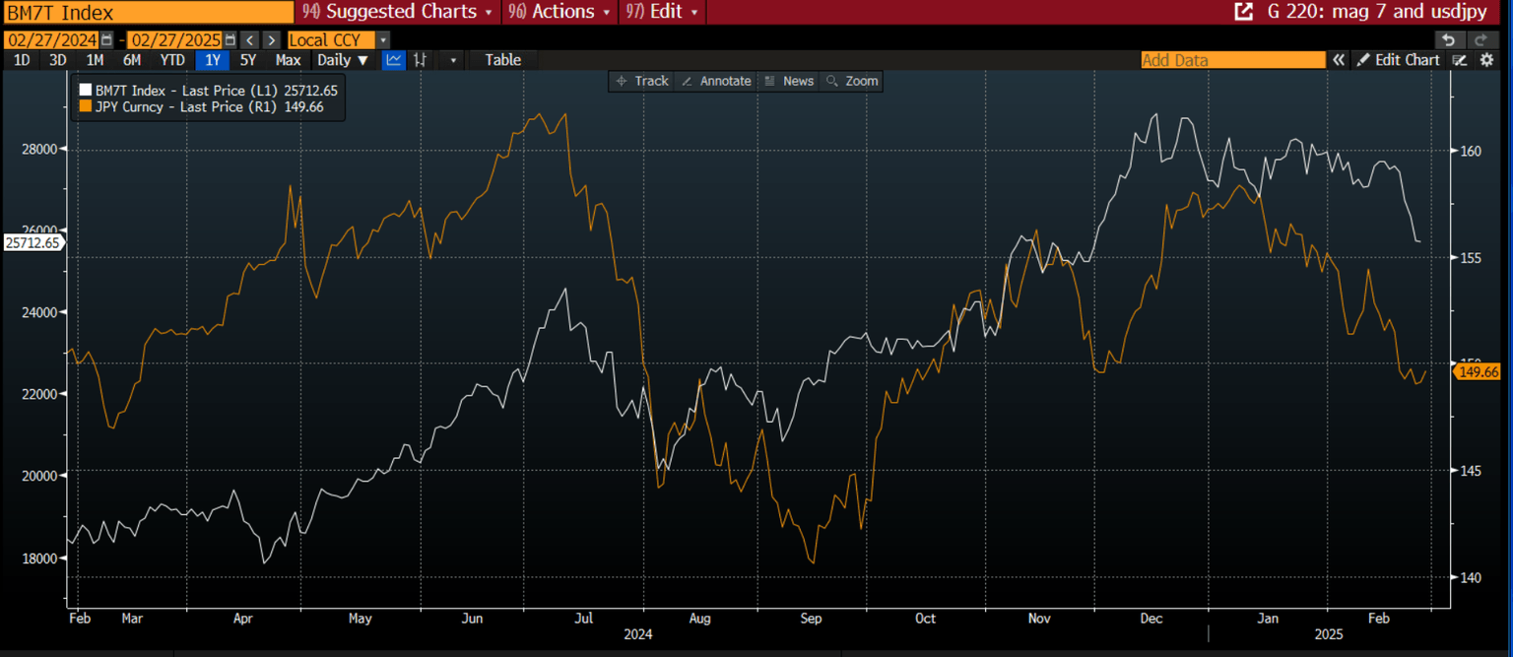
Task: Select the line chart type icon
Action: point(393,60)
